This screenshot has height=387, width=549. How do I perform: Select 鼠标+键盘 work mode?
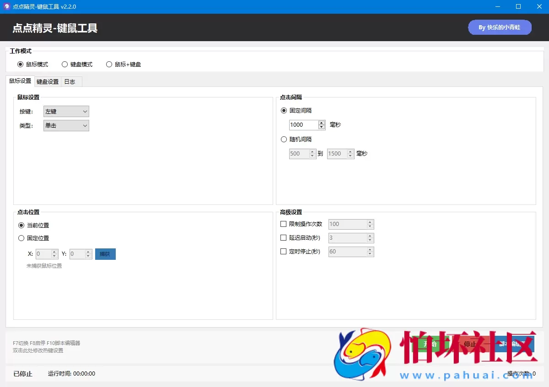pyautogui.click(x=109, y=64)
